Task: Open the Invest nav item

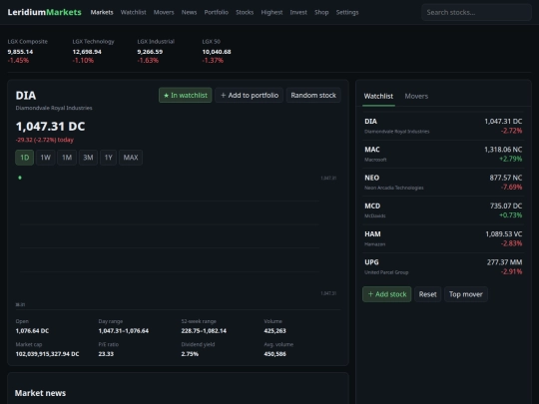Action: coord(298,12)
